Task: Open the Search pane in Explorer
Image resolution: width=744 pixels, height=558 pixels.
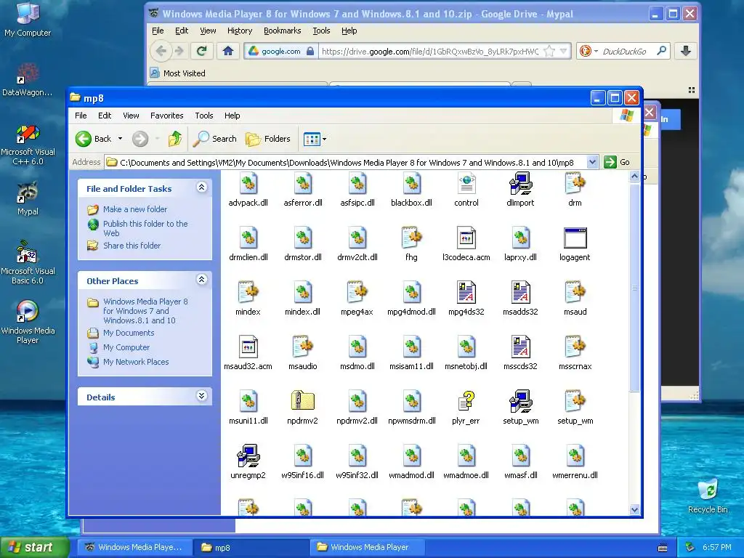Action: point(215,139)
